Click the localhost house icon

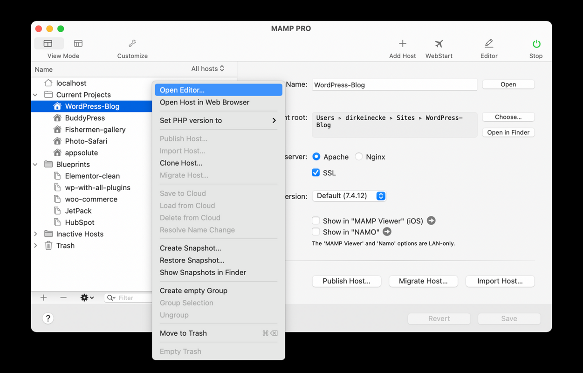48,83
